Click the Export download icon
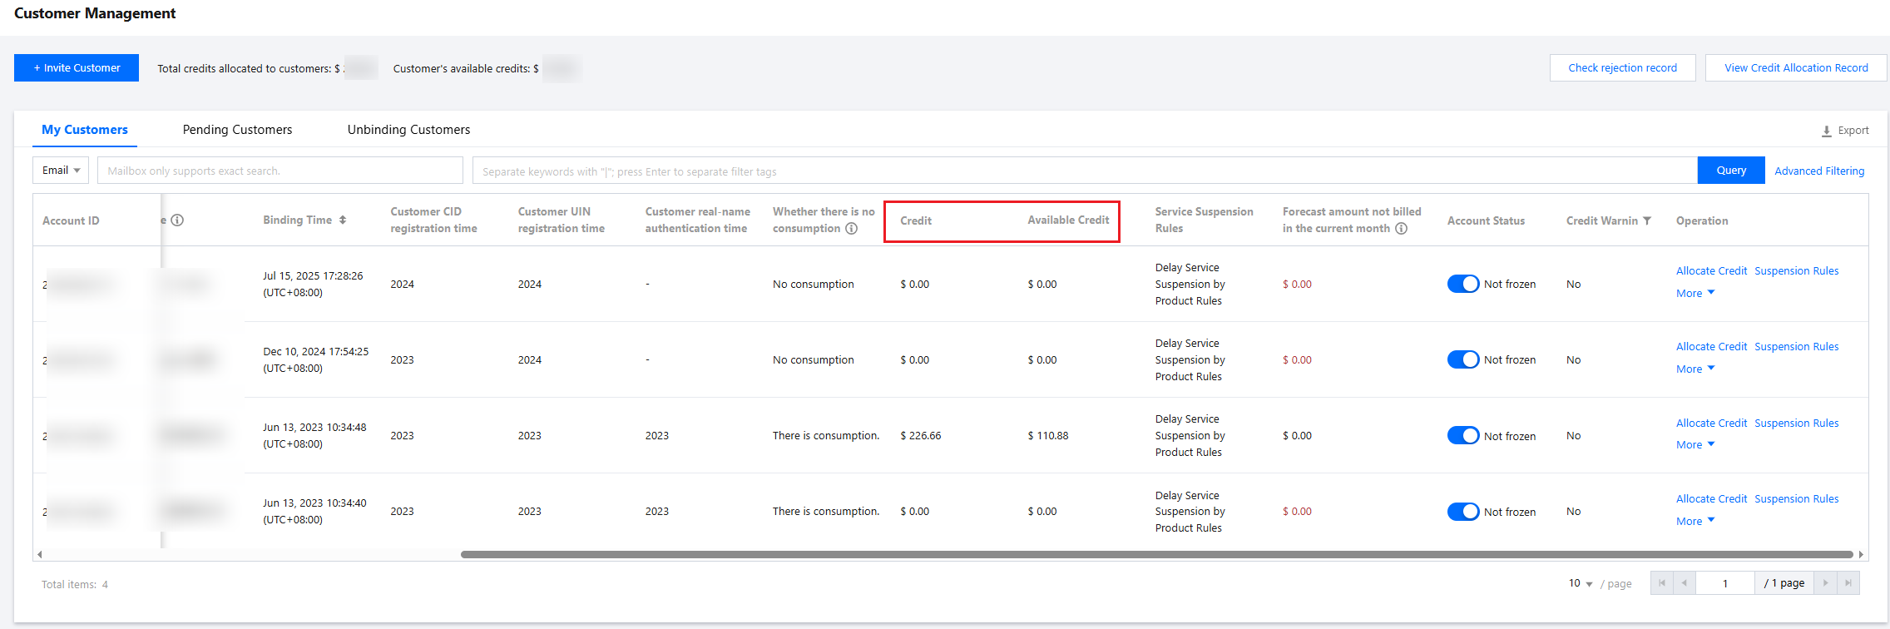The width and height of the screenshot is (1890, 629). pos(1827,131)
